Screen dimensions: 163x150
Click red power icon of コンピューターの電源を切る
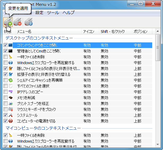pos(11,121)
